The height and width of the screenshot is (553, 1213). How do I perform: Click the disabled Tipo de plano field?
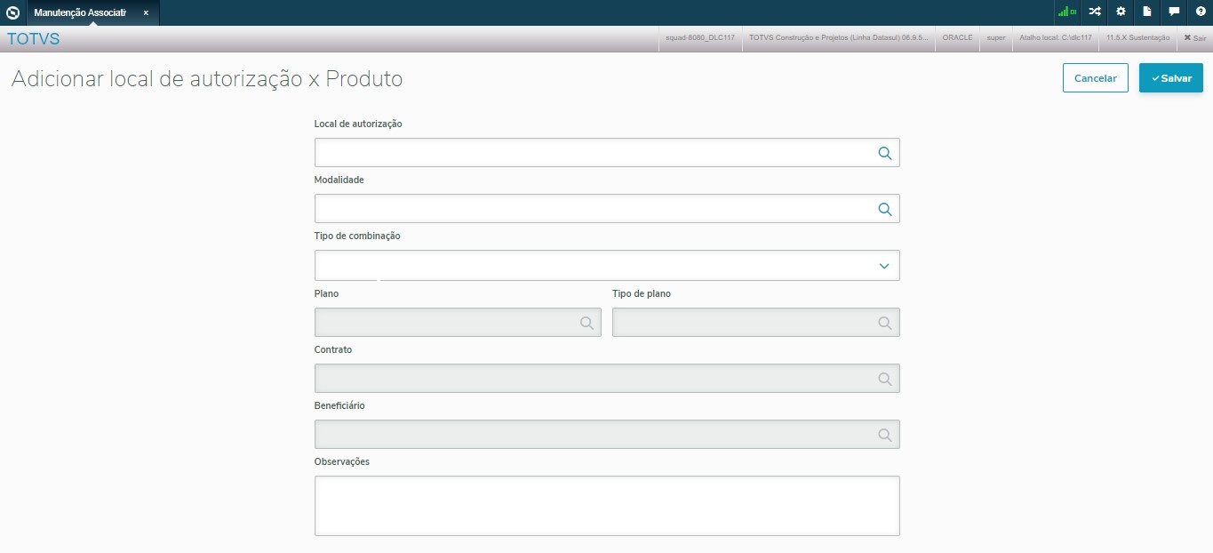pyautogui.click(x=755, y=322)
